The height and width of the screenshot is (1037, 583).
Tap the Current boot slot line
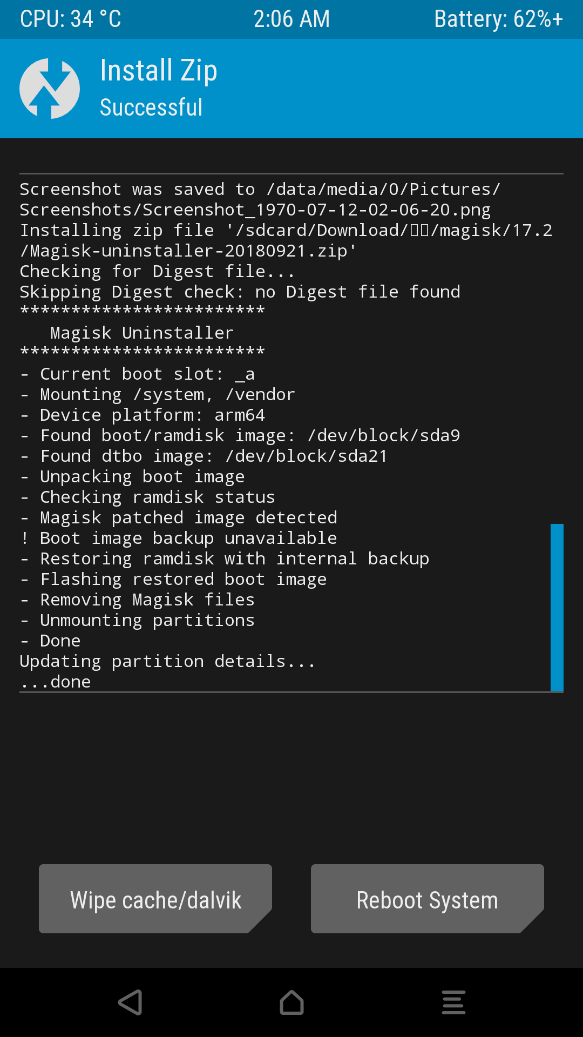click(137, 374)
